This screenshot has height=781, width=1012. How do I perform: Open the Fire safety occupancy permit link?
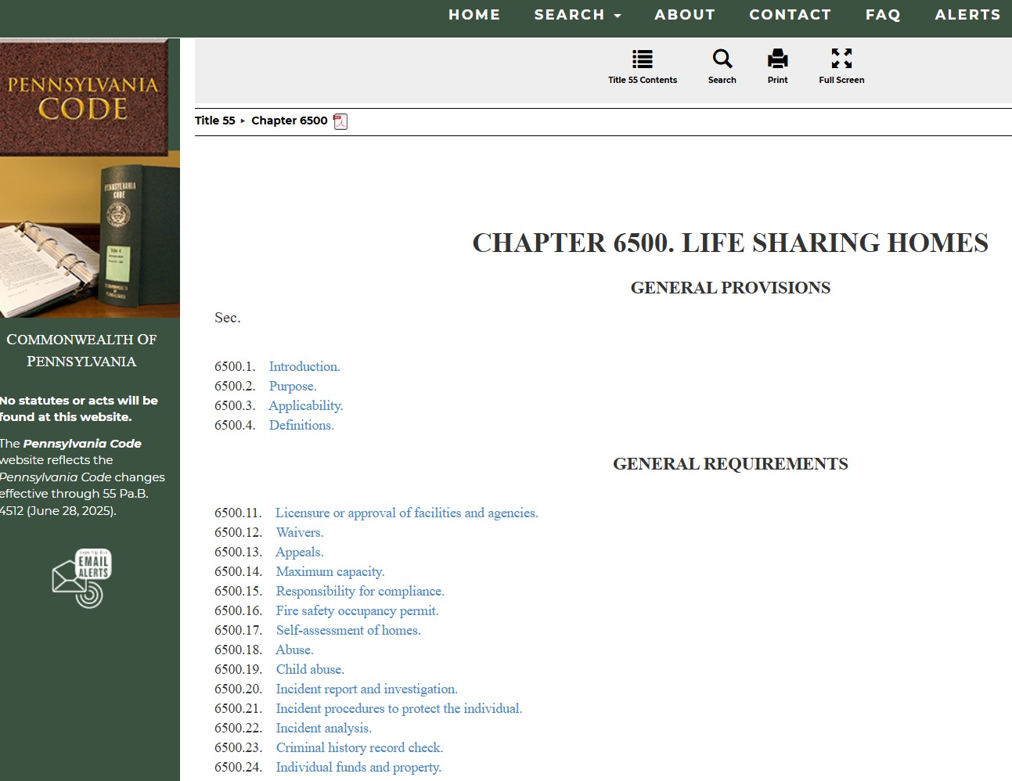357,611
